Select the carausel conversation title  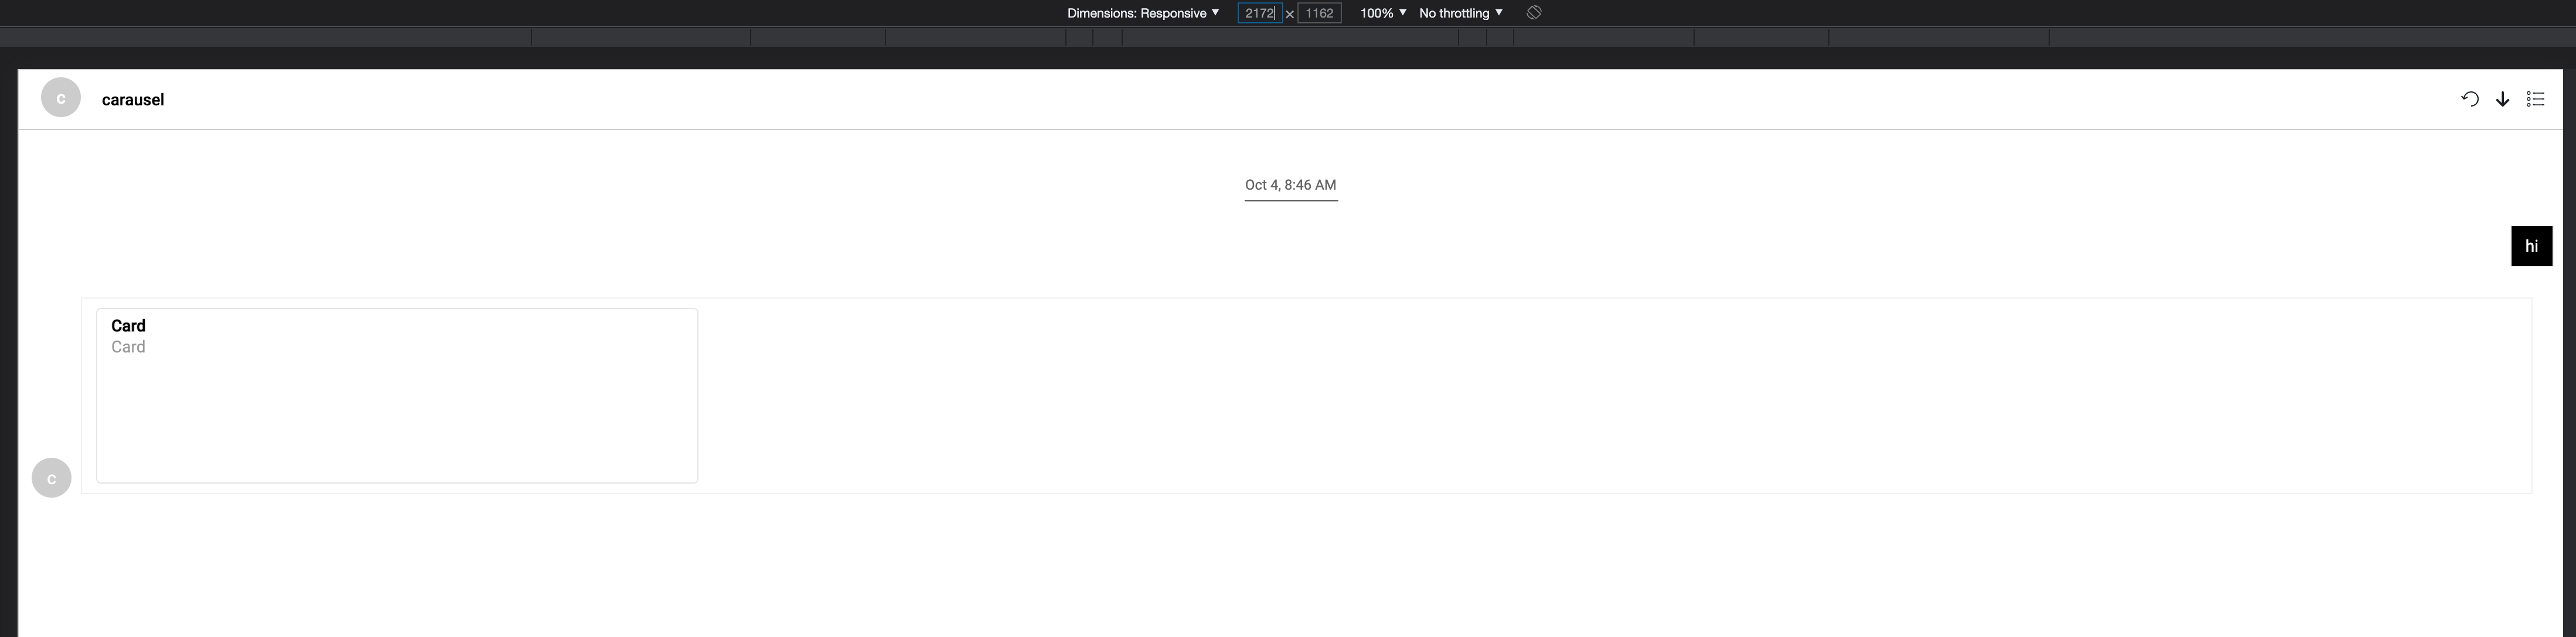[132, 99]
